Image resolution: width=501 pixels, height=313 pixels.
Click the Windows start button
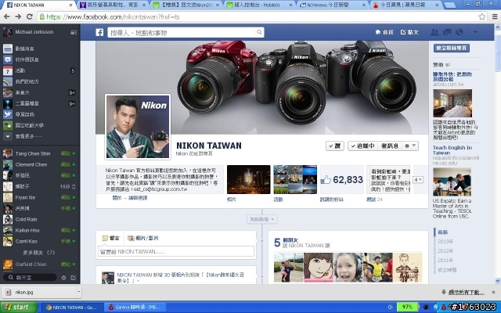tap(19, 308)
